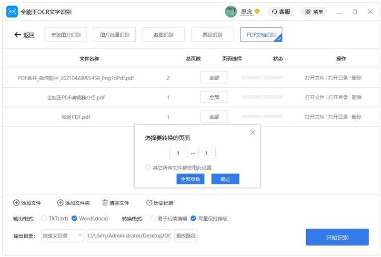Click the start page number field
Screen dimensions: 381x257
pyautogui.click(x=178, y=153)
